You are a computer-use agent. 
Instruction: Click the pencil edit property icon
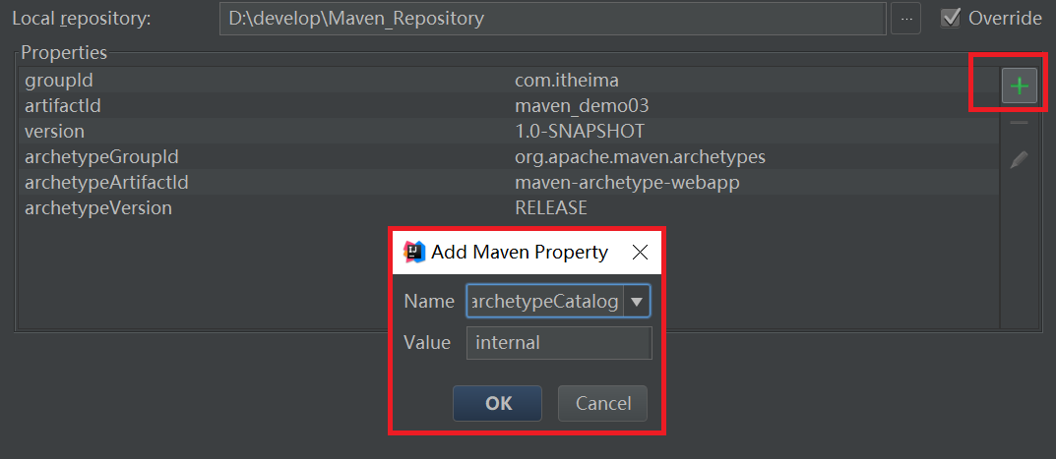pyautogui.click(x=1019, y=160)
